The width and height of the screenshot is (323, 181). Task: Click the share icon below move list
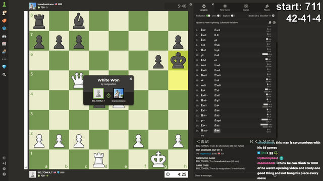coord(198,141)
